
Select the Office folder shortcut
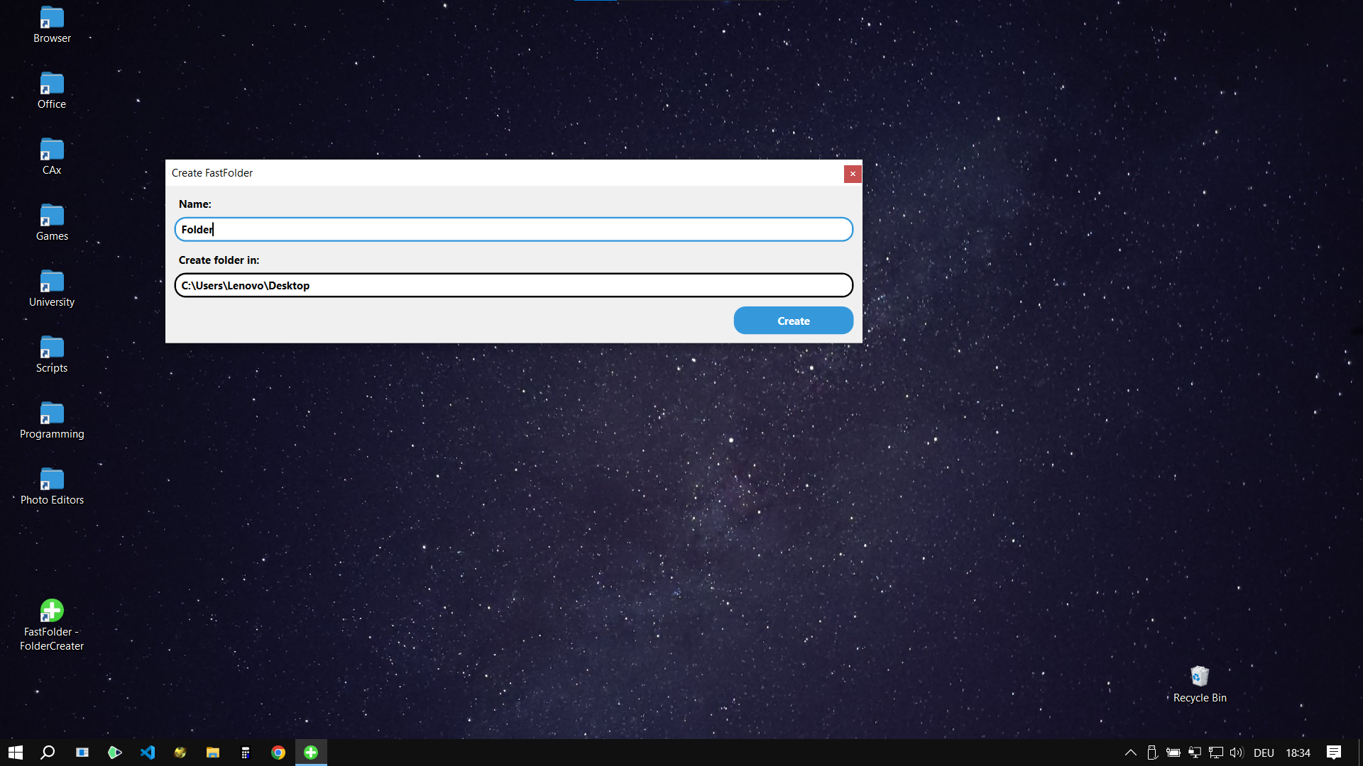pos(52,85)
